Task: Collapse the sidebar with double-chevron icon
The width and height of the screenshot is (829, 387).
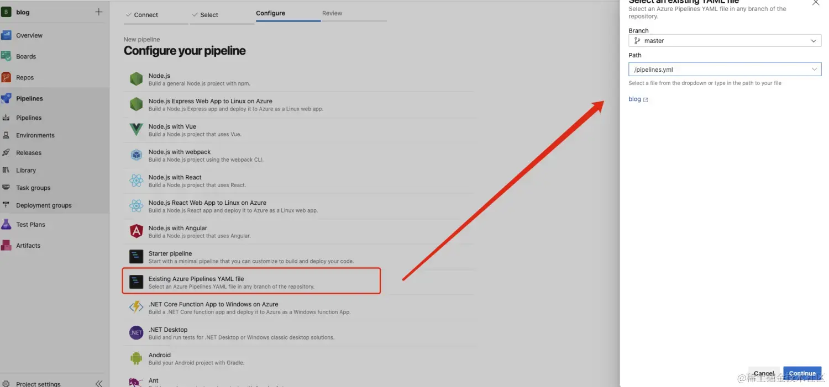Action: click(98, 383)
